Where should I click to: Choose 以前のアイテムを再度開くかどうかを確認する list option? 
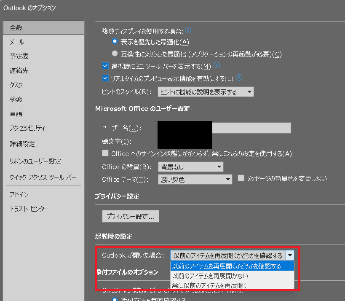pyautogui.click(x=233, y=266)
